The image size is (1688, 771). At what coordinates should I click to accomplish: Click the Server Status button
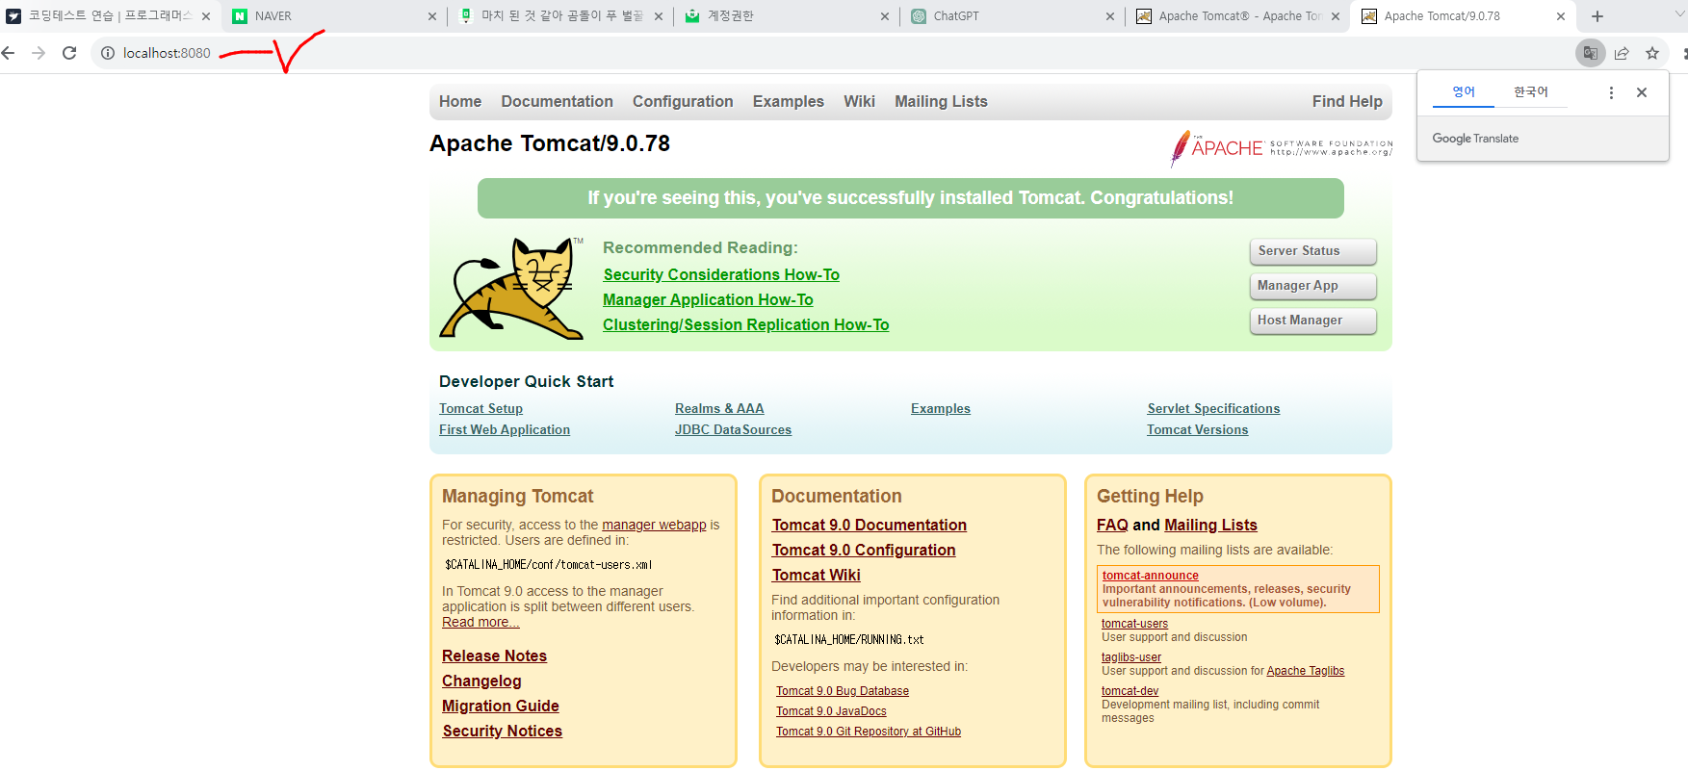pyautogui.click(x=1313, y=251)
